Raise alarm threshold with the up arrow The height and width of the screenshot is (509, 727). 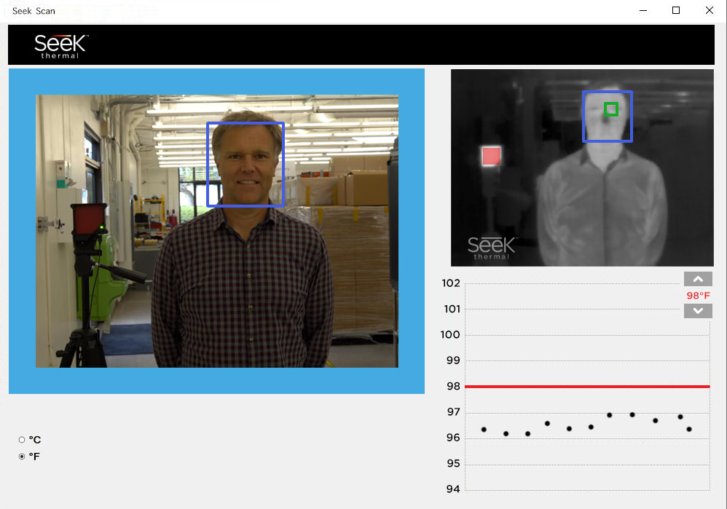pos(698,280)
